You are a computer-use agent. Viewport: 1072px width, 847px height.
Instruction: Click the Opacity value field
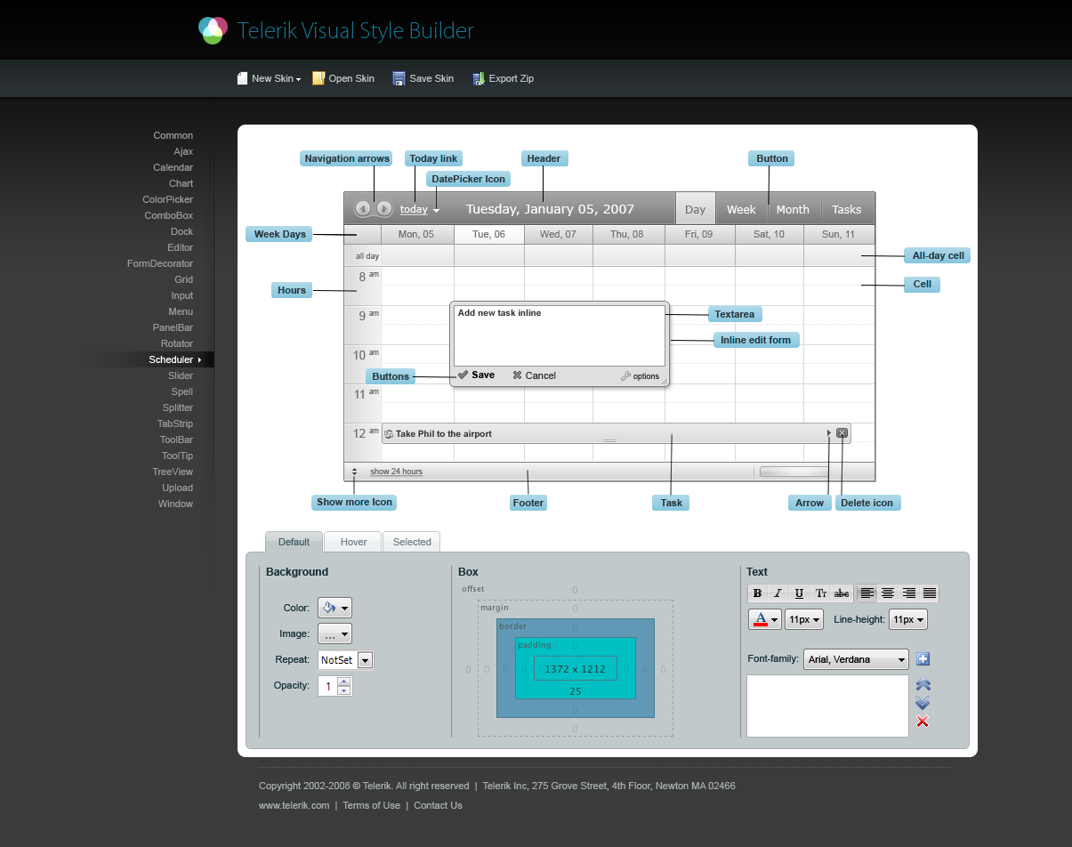tap(328, 686)
